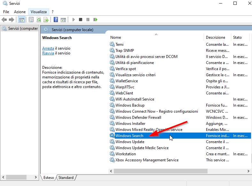Click the forward arrow toolbar icon
The height and width of the screenshot is (186, 252).
(x=12, y=20)
